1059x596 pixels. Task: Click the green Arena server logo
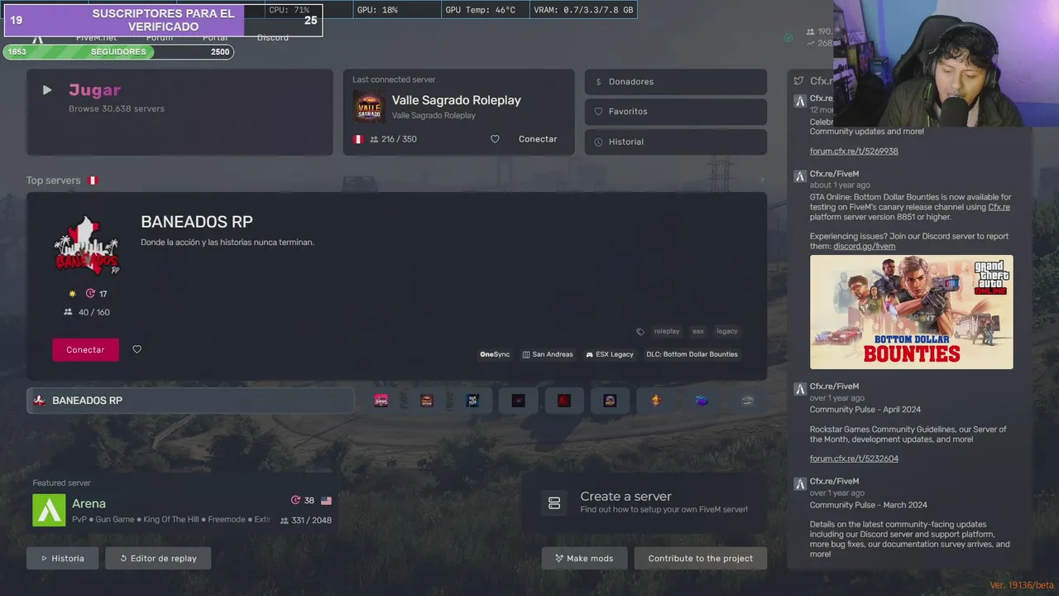(x=49, y=510)
